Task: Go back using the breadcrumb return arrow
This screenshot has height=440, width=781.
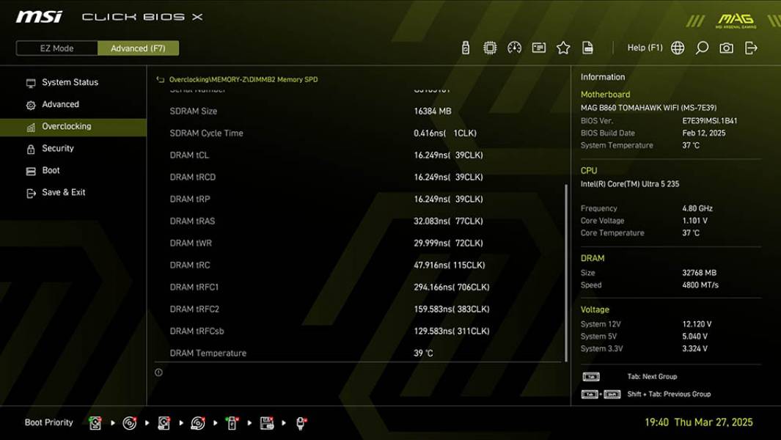Action: click(x=160, y=79)
